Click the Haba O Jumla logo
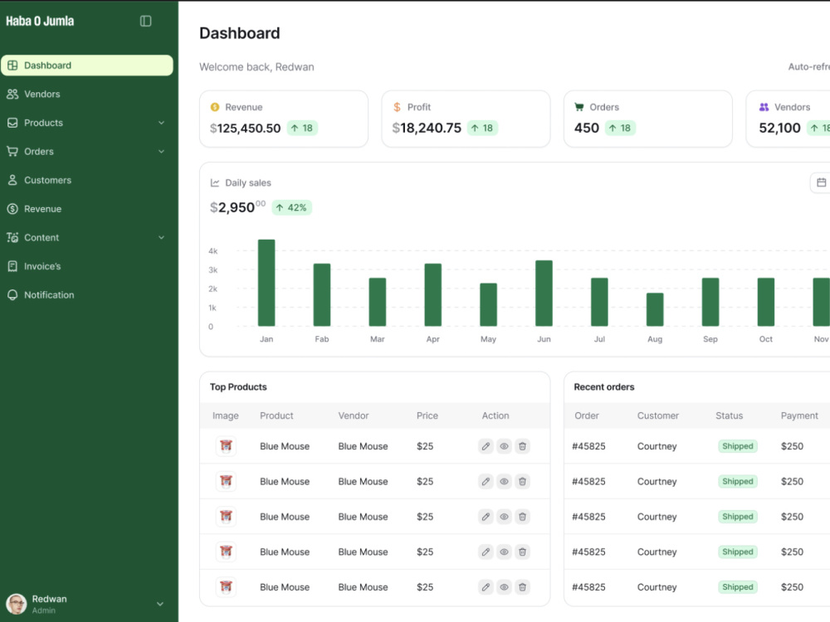Screen dimensions: 830x622 point(40,22)
